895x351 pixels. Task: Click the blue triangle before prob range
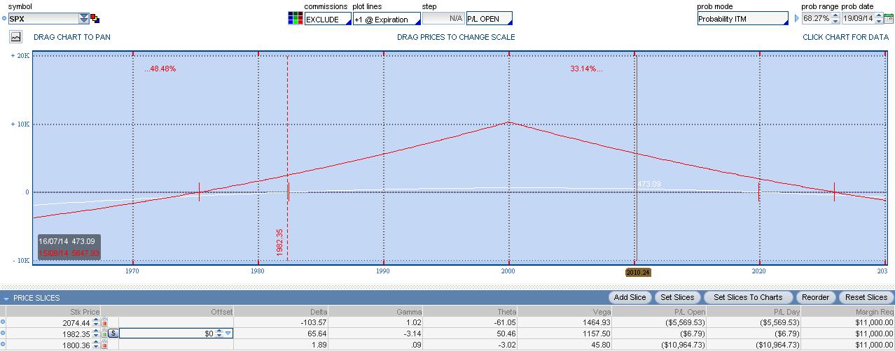coord(796,19)
